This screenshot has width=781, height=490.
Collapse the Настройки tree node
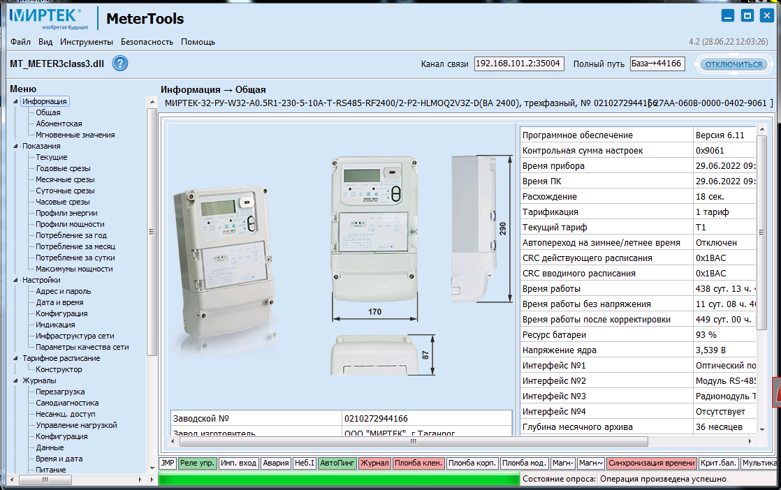pyautogui.click(x=16, y=281)
